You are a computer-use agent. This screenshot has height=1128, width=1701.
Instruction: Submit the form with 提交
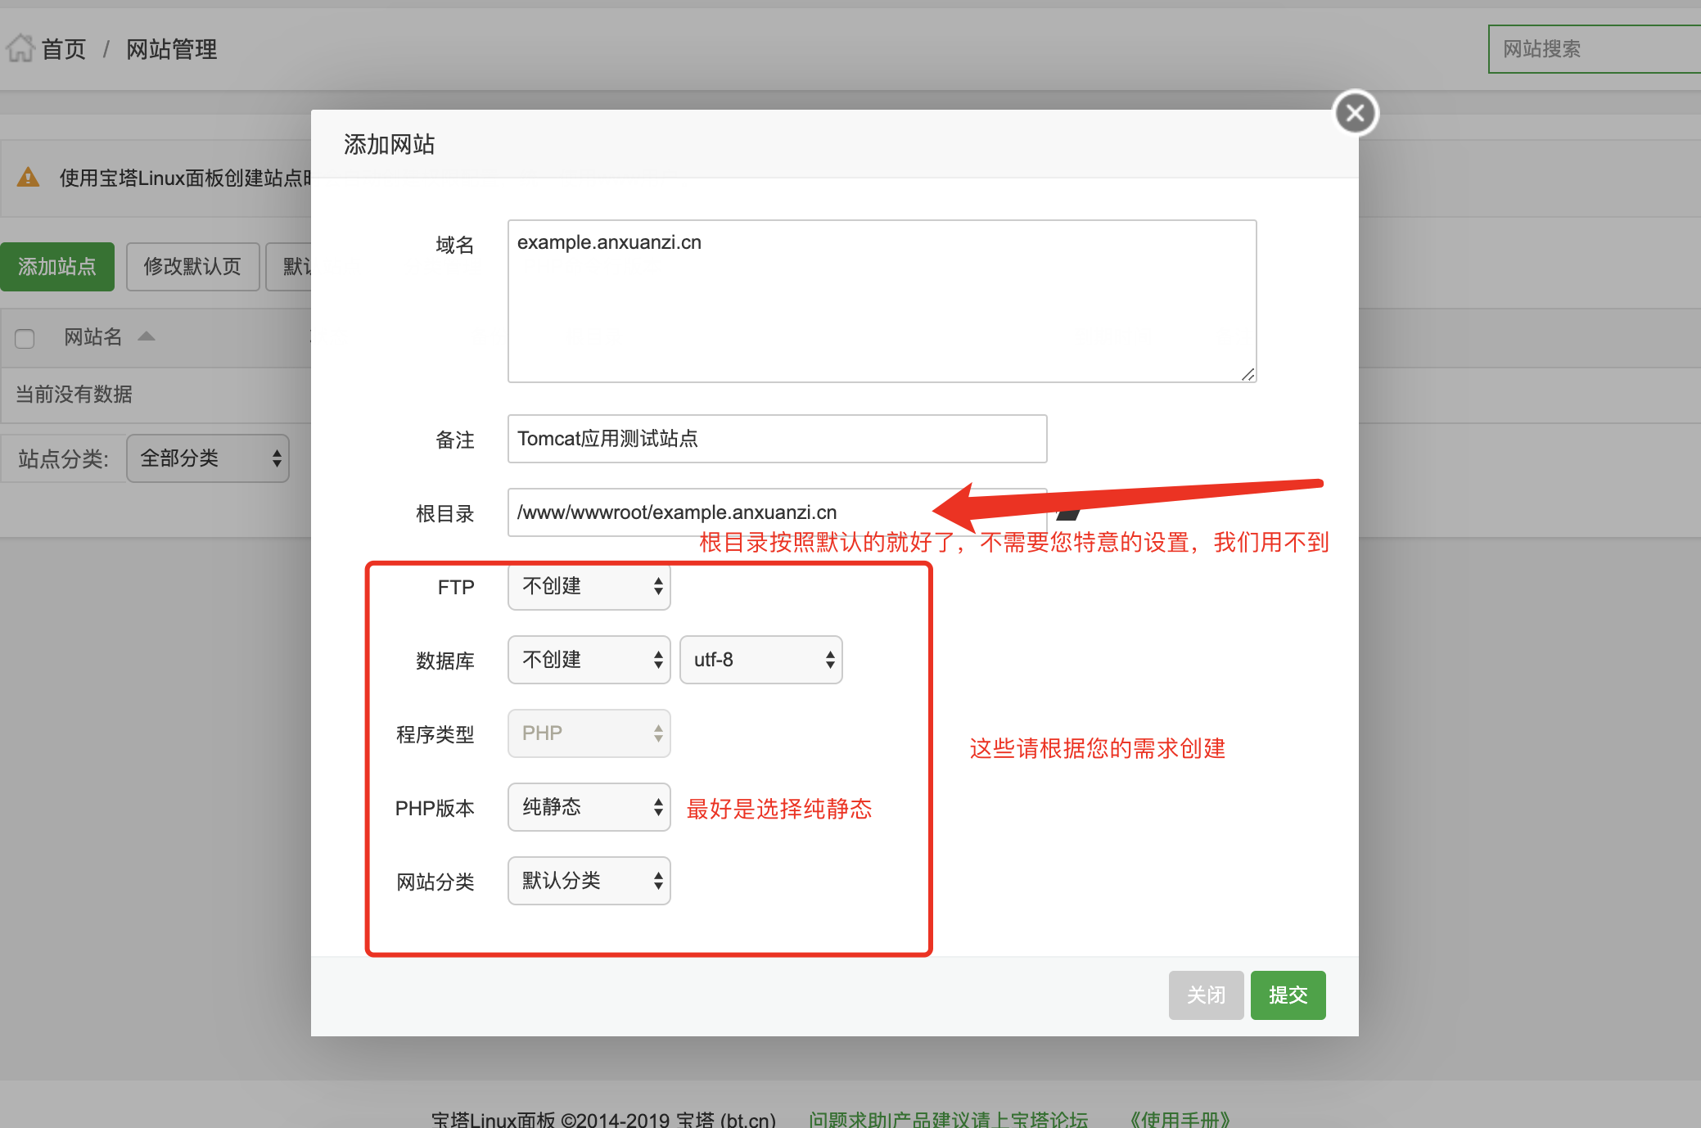click(x=1287, y=995)
